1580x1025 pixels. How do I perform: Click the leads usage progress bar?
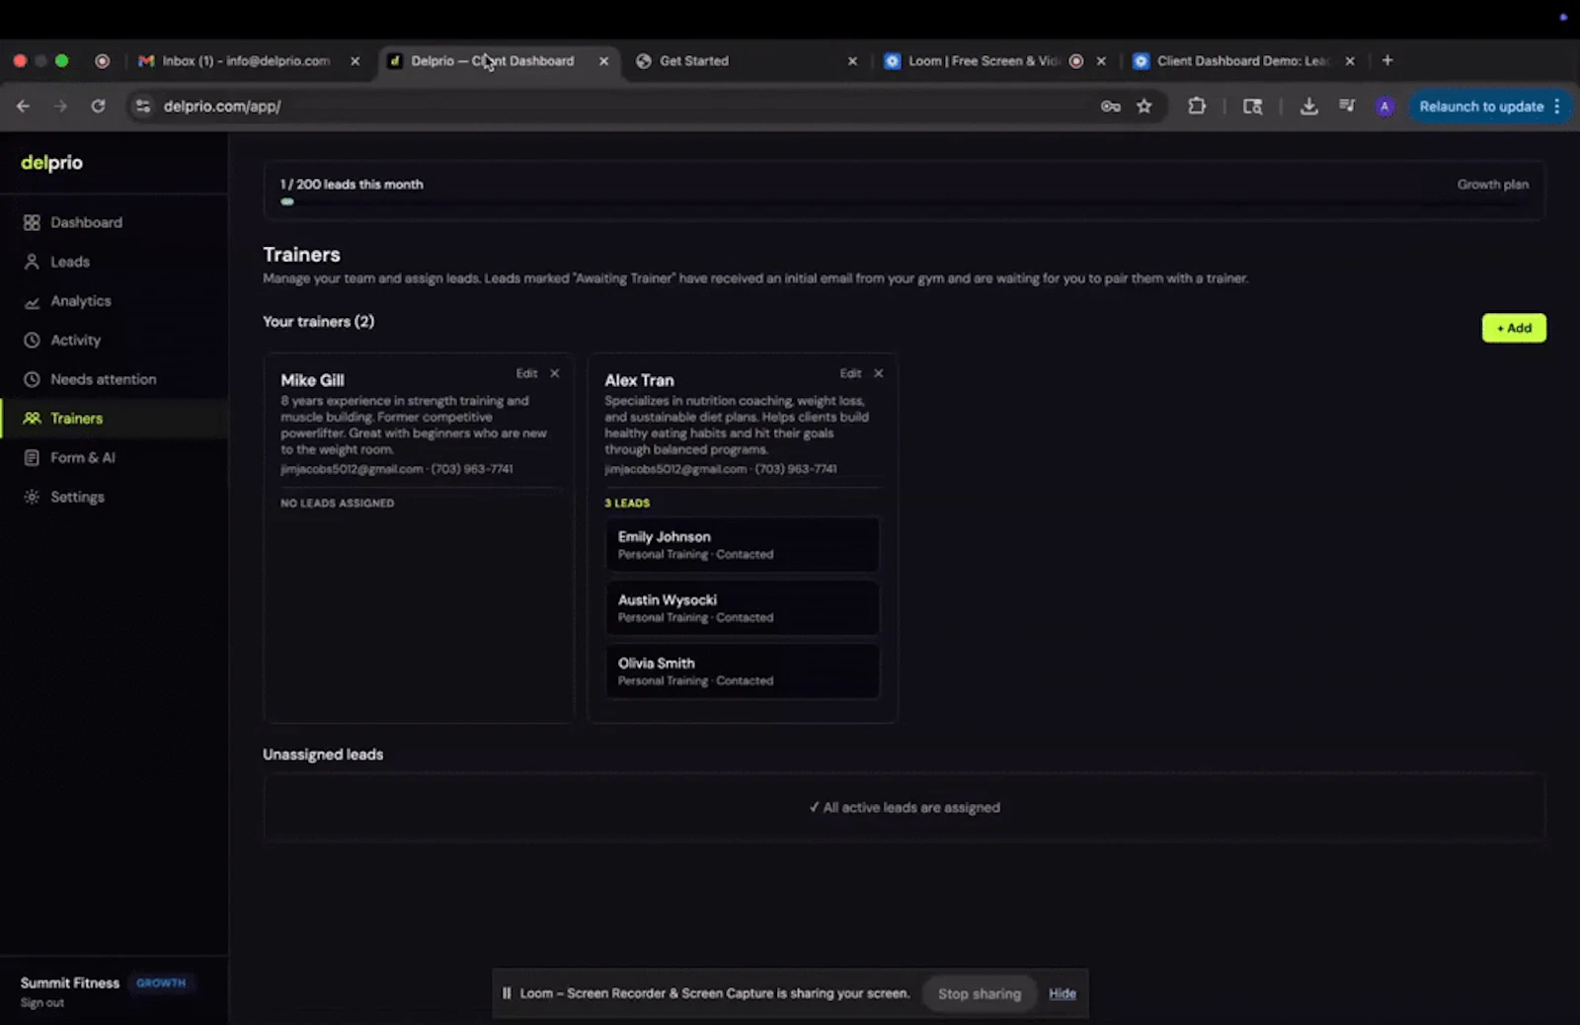tap(905, 201)
